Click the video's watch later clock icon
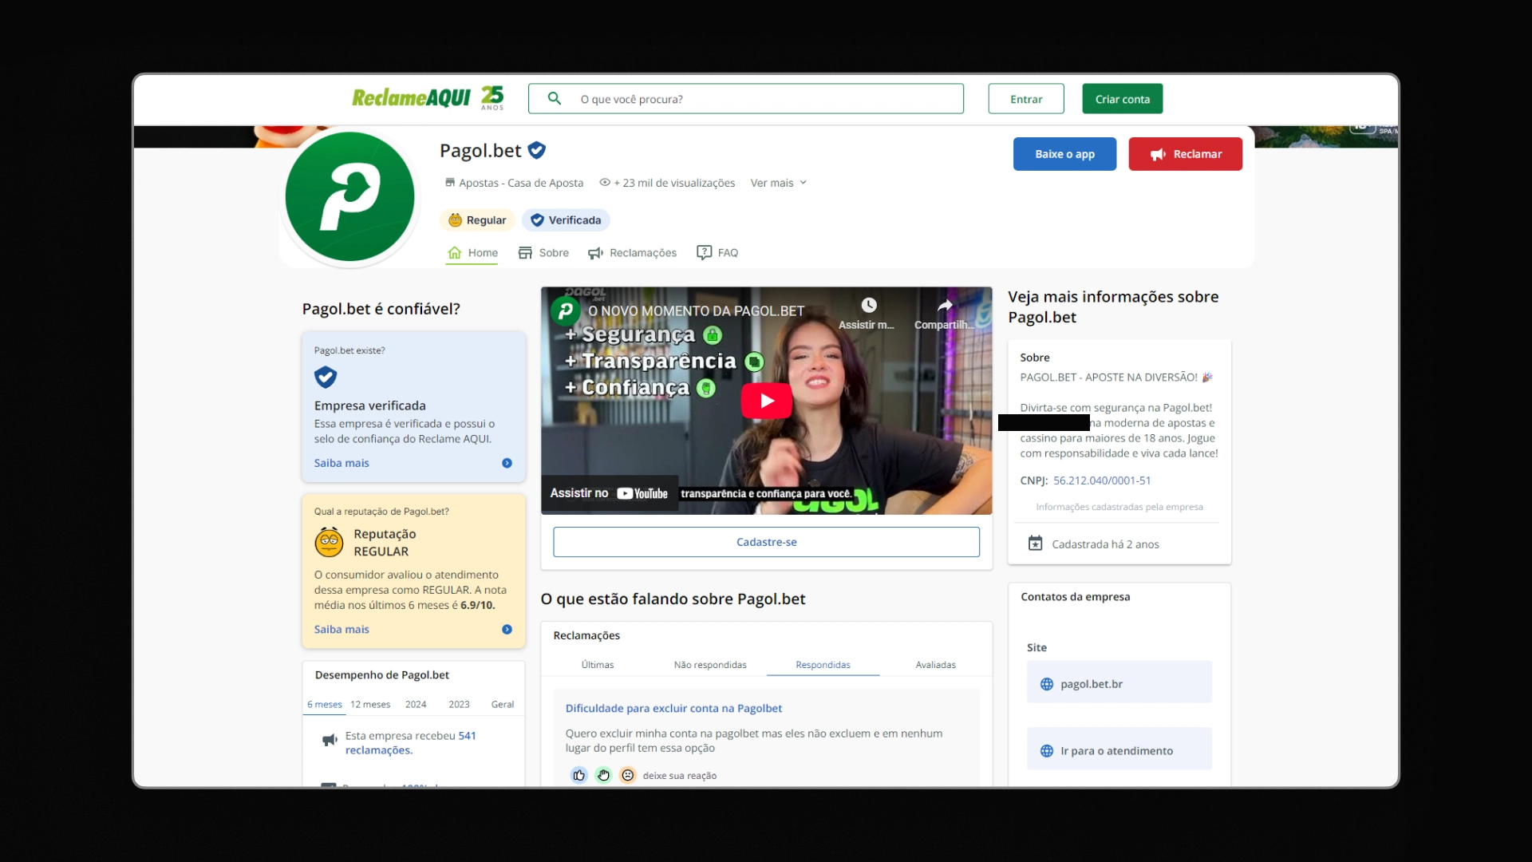 click(x=868, y=306)
